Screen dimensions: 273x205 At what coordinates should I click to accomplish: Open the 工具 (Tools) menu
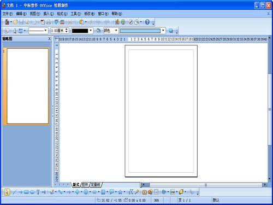tap(76, 14)
